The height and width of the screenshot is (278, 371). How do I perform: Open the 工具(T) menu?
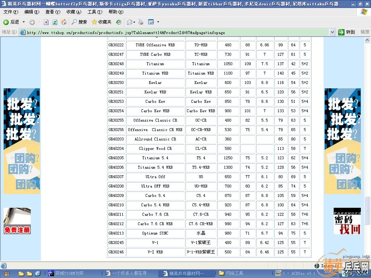[95, 12]
